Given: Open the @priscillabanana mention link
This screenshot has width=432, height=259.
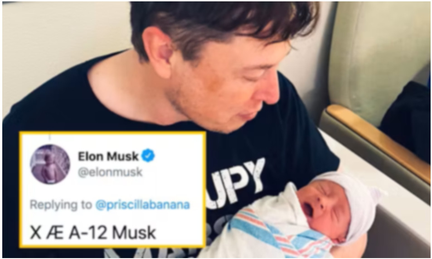Looking at the screenshot, I should click(x=143, y=205).
